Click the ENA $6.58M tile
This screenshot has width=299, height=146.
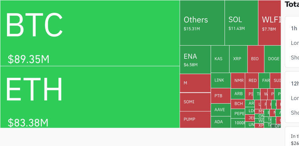tap(195, 59)
